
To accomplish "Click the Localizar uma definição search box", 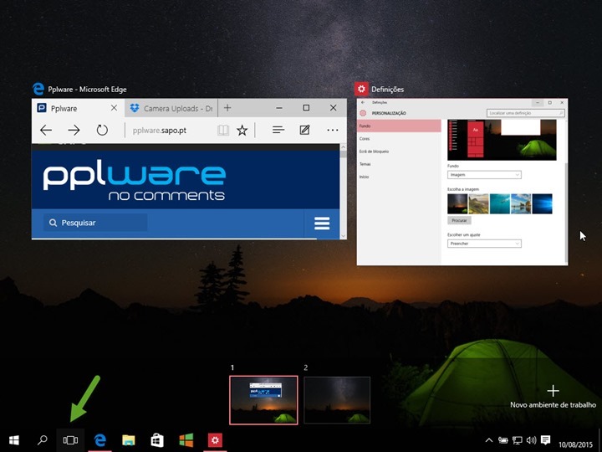I will 526,113.
